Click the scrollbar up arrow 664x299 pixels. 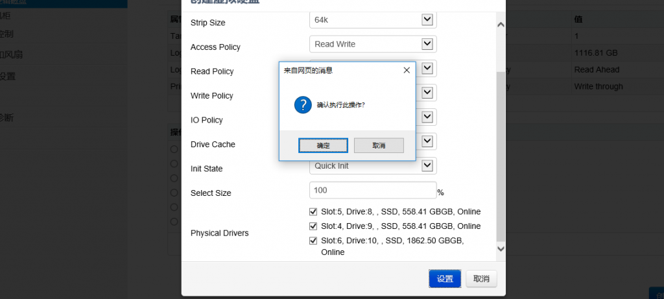pos(500,25)
